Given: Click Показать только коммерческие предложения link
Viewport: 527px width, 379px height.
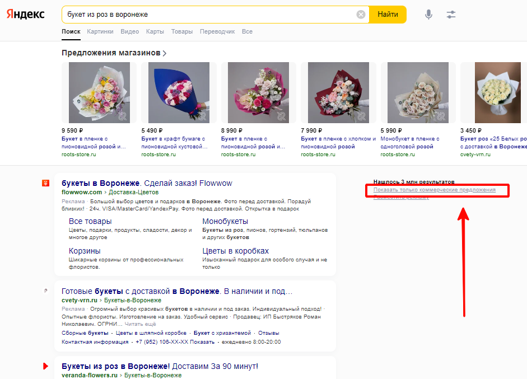Looking at the screenshot, I should tap(435, 190).
